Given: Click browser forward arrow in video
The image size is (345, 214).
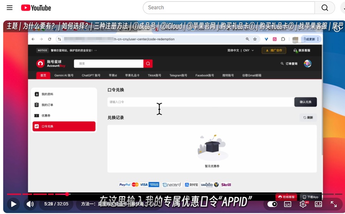Looking at the screenshot, I should point(41,39).
